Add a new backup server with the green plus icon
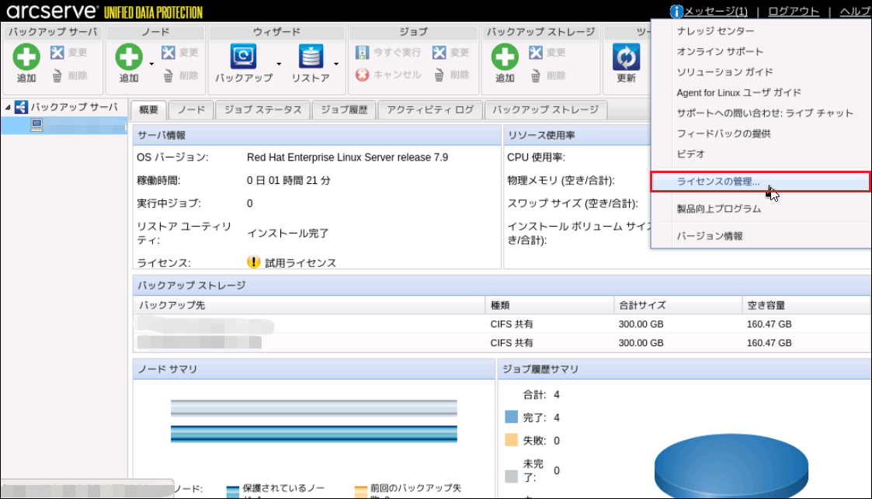This screenshot has height=499, width=872. [26, 57]
